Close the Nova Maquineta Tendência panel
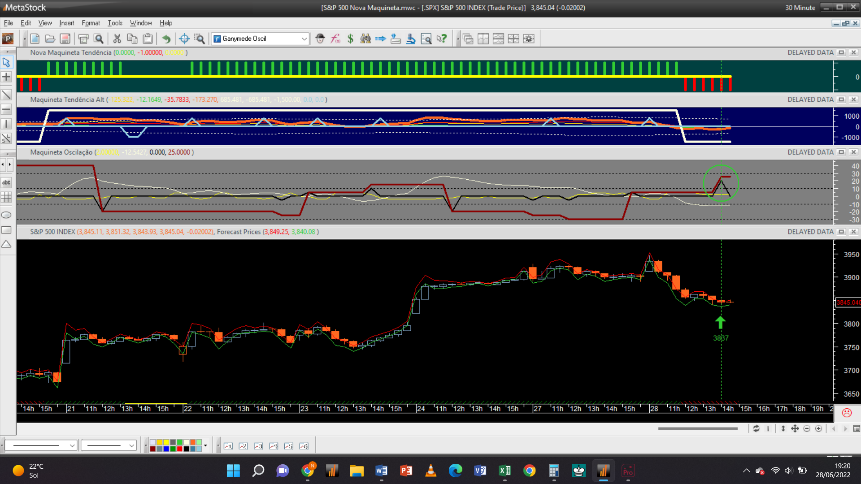Image resolution: width=861 pixels, height=484 pixels. click(854, 52)
